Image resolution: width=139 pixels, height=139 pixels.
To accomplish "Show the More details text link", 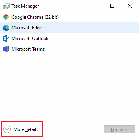I will coord(26,129).
